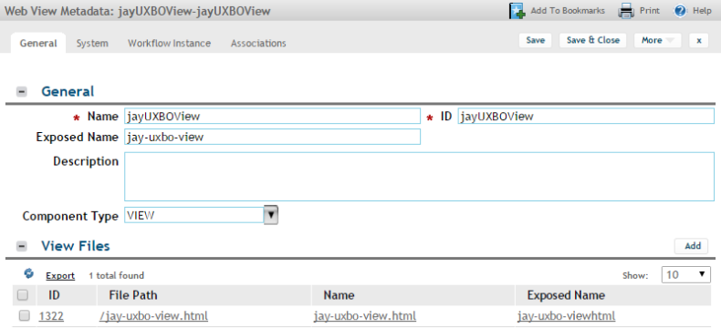The height and width of the screenshot is (328, 721).
Task: Click inside the Description text area
Action: (x=419, y=177)
